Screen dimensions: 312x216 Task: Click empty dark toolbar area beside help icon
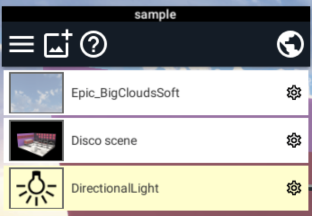tap(191, 44)
